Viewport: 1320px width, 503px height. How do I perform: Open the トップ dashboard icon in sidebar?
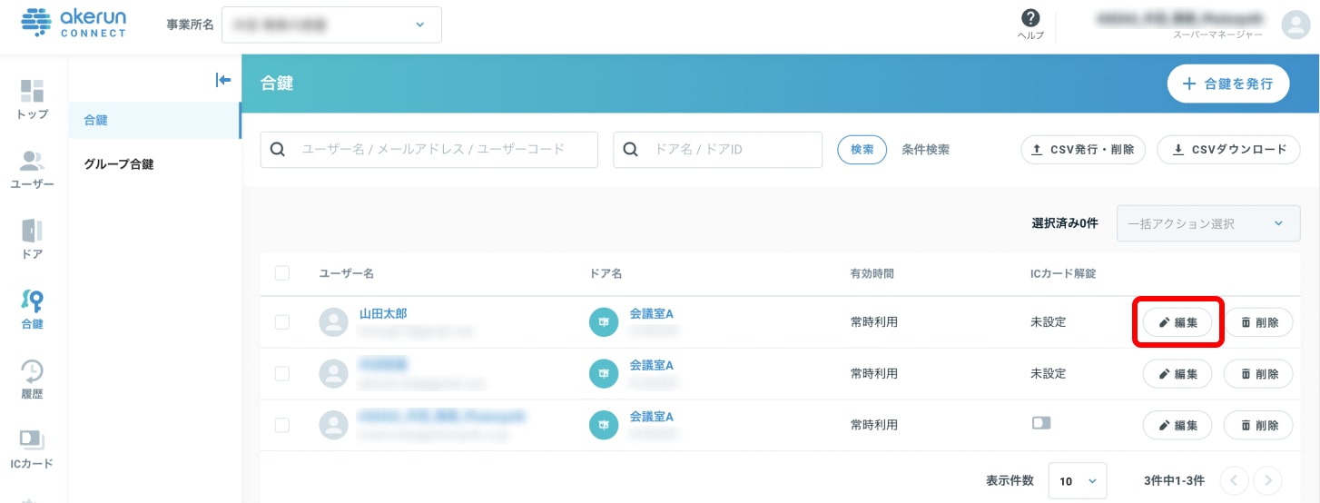click(x=33, y=92)
